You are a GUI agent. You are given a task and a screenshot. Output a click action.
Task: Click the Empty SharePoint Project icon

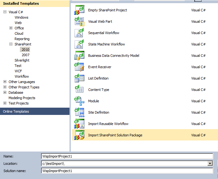pyautogui.click(x=79, y=10)
